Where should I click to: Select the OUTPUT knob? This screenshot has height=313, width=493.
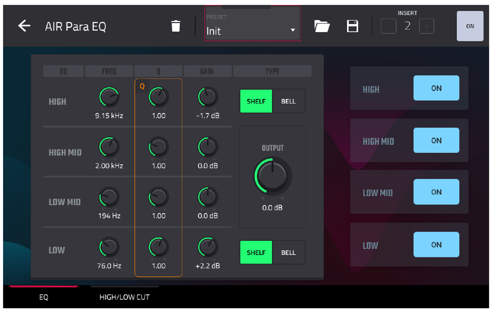click(x=272, y=176)
